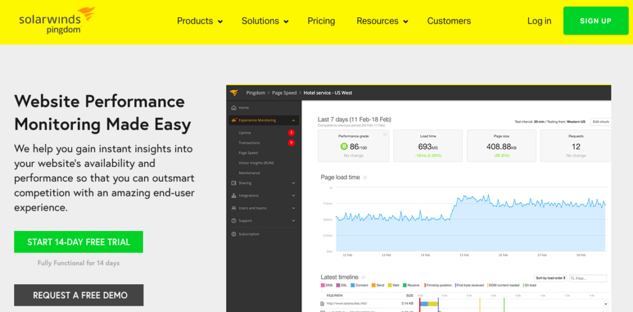Click Page Speed in the breadcrumb
Viewport: 633px width, 312px height.
pos(284,93)
